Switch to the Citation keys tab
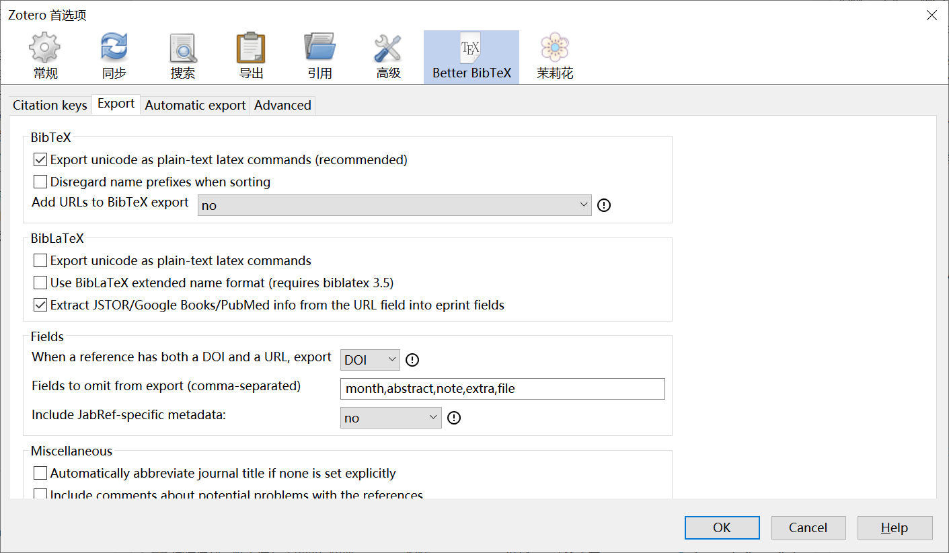 (x=50, y=105)
